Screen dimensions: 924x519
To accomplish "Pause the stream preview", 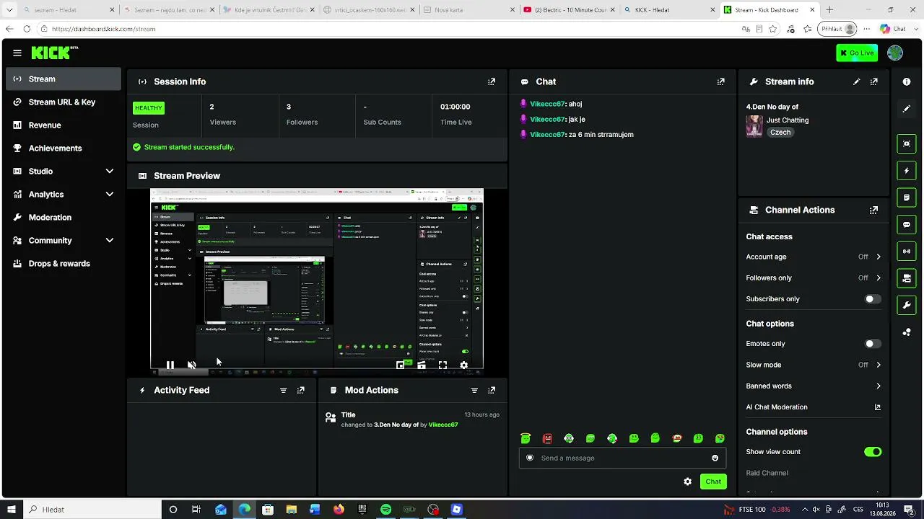I will [170, 365].
